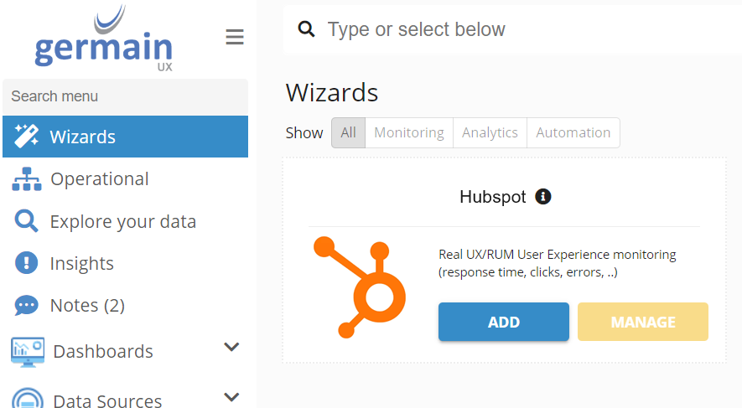
Task: Click the search magnifier icon in top bar
Action: [x=307, y=30]
